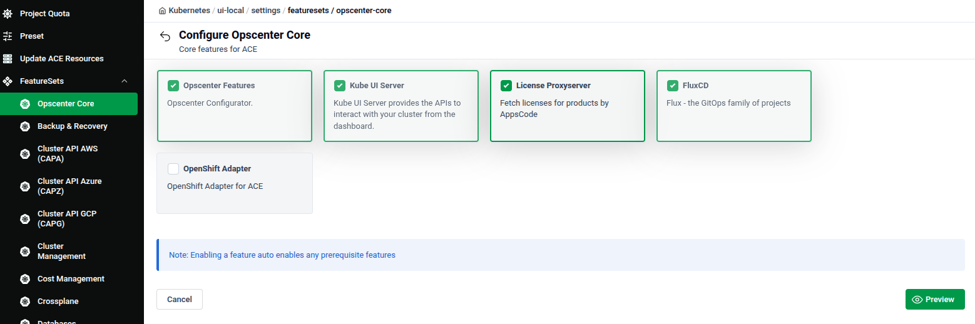Select Backup & Recovery feature set
This screenshot has height=324, width=975.
(x=69, y=126)
